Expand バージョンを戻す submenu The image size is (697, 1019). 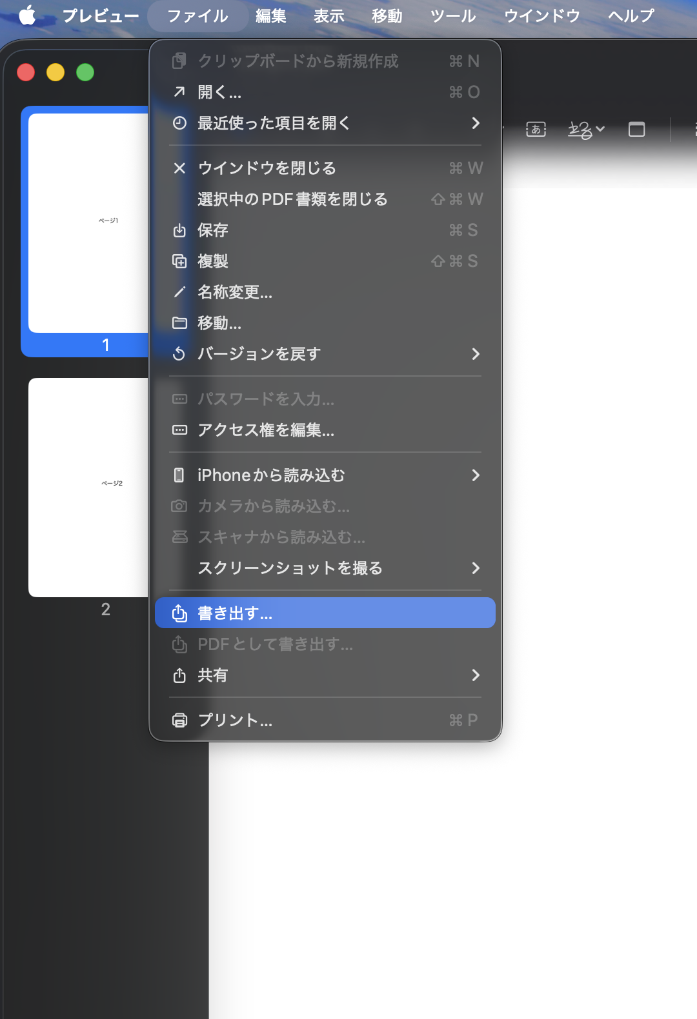(325, 354)
